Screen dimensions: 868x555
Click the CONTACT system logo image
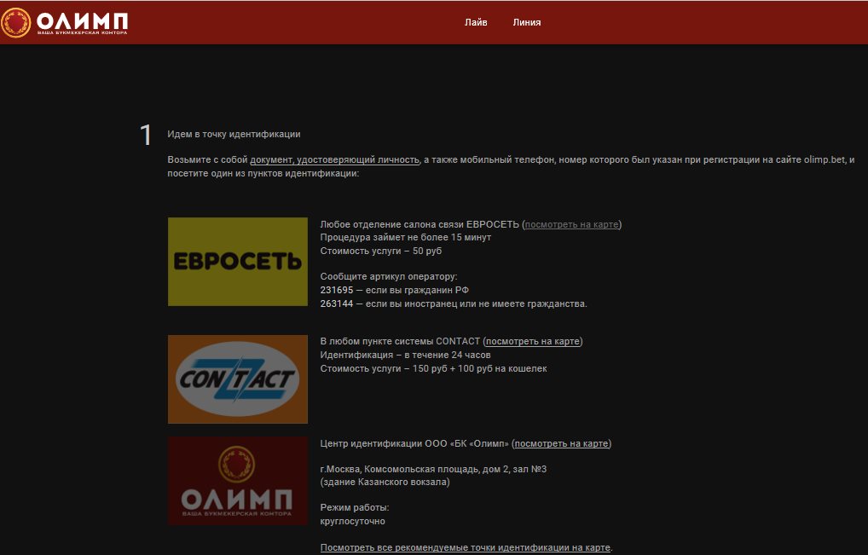click(x=238, y=379)
